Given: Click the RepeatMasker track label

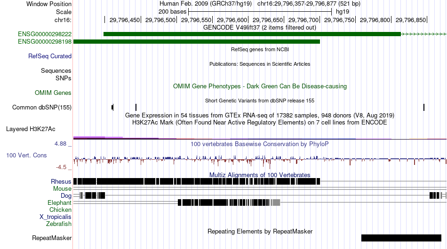Looking at the screenshot, I should pos(52,238).
